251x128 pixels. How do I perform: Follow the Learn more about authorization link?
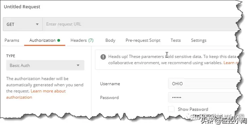click(x=36, y=94)
